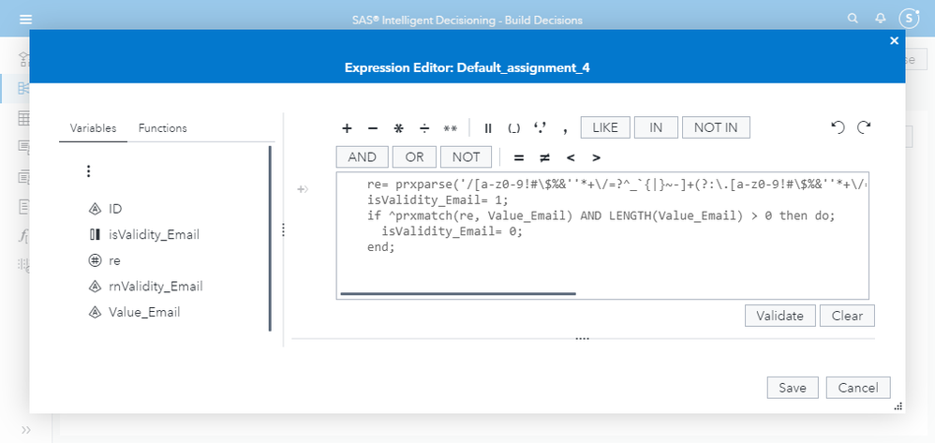
Task: Select the Variables tab
Action: (x=93, y=128)
